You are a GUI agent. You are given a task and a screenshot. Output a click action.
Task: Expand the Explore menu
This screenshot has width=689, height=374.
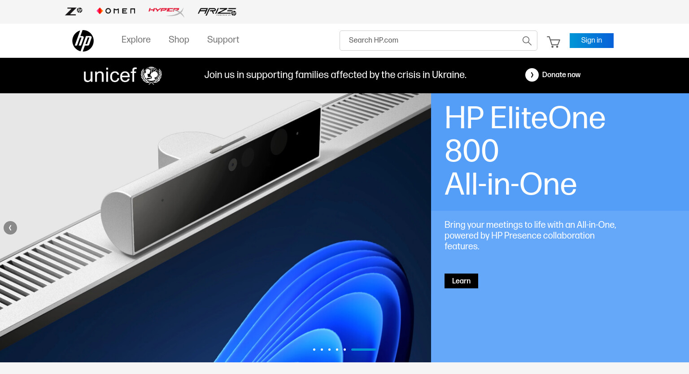point(136,40)
